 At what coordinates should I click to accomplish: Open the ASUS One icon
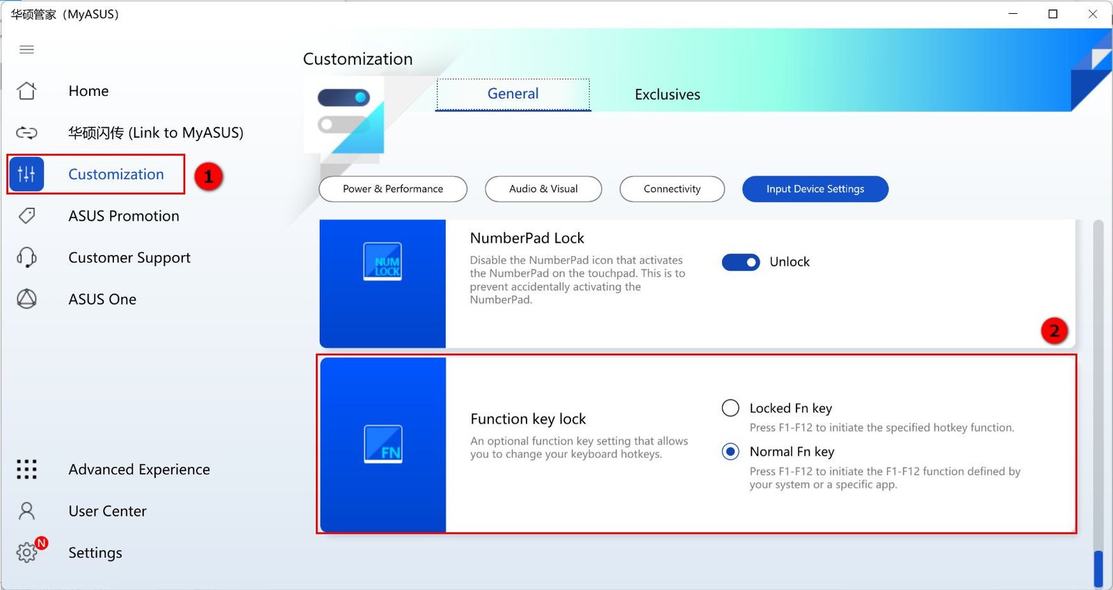pos(26,300)
